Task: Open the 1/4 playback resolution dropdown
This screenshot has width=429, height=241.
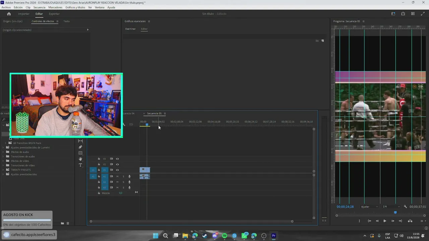Action: click(x=391, y=207)
